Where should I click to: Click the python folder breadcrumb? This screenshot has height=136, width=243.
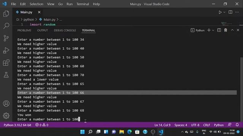pyautogui.click(x=29, y=20)
